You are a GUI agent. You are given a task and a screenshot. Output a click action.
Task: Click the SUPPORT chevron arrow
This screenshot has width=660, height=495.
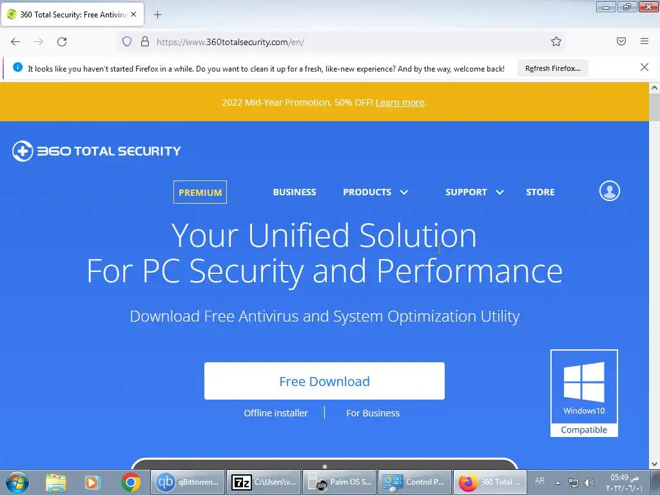click(500, 192)
